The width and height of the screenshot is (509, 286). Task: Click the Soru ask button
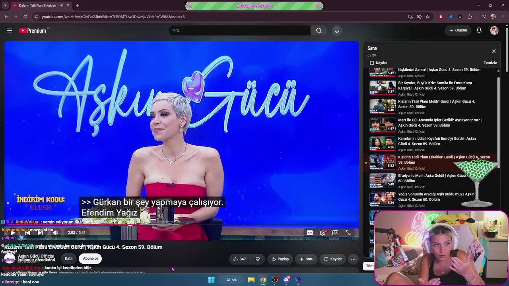point(307,259)
